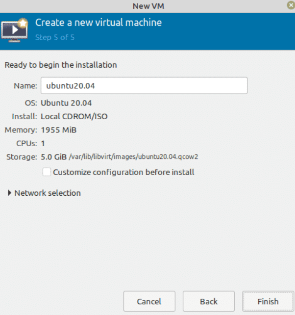Click the New VM window title

[148, 6]
